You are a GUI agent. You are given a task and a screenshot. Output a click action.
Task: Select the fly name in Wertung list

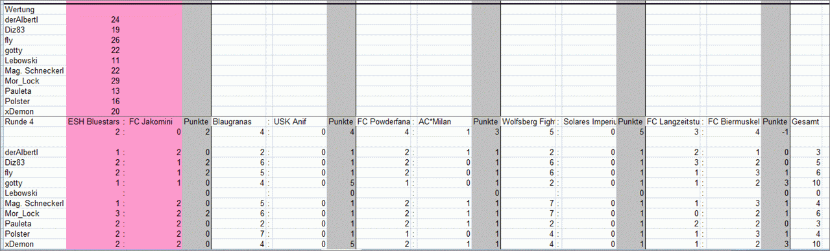coord(34,40)
